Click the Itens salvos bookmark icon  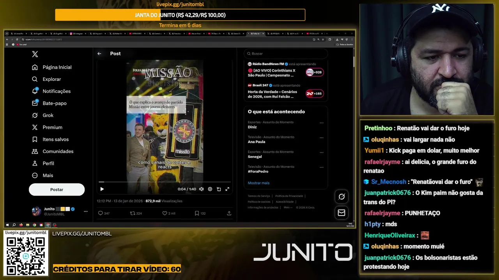click(35, 140)
